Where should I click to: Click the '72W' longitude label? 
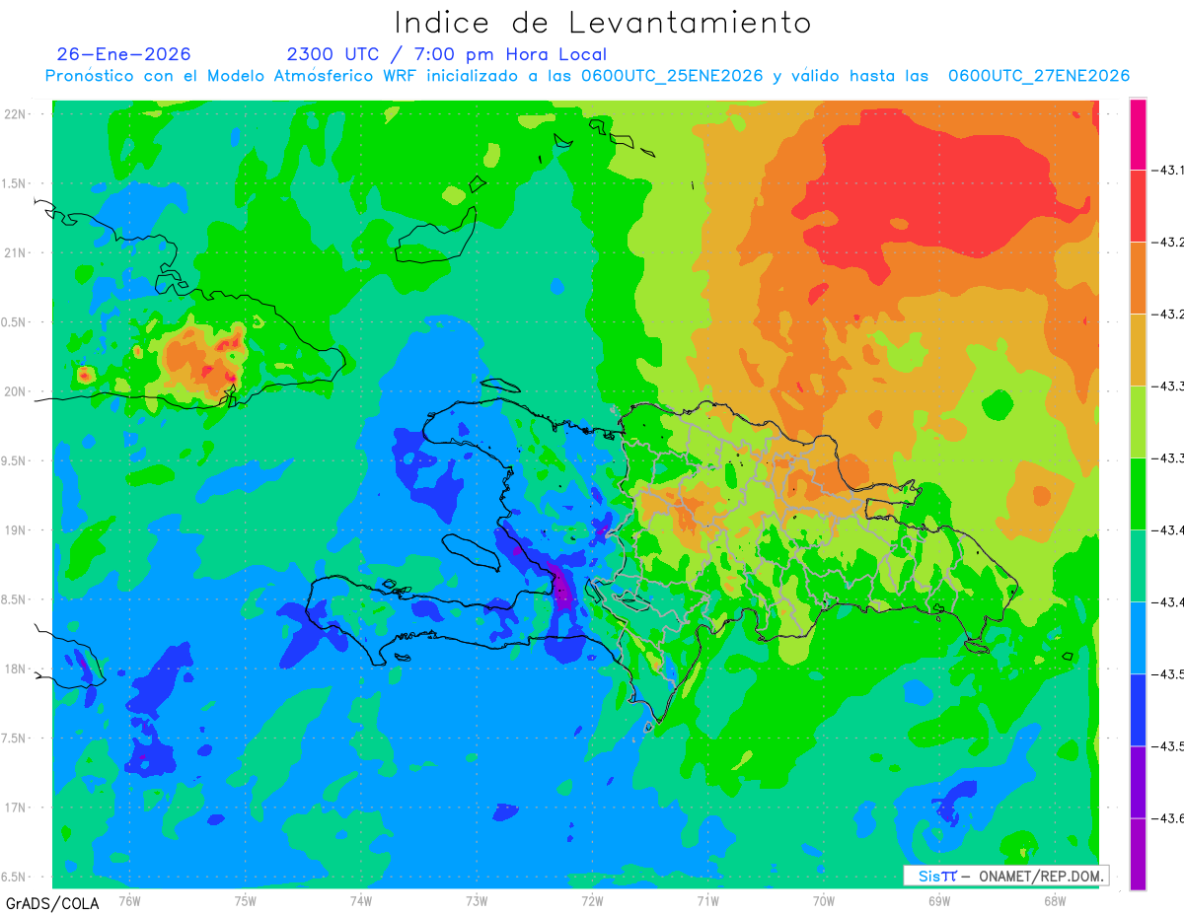(x=592, y=901)
